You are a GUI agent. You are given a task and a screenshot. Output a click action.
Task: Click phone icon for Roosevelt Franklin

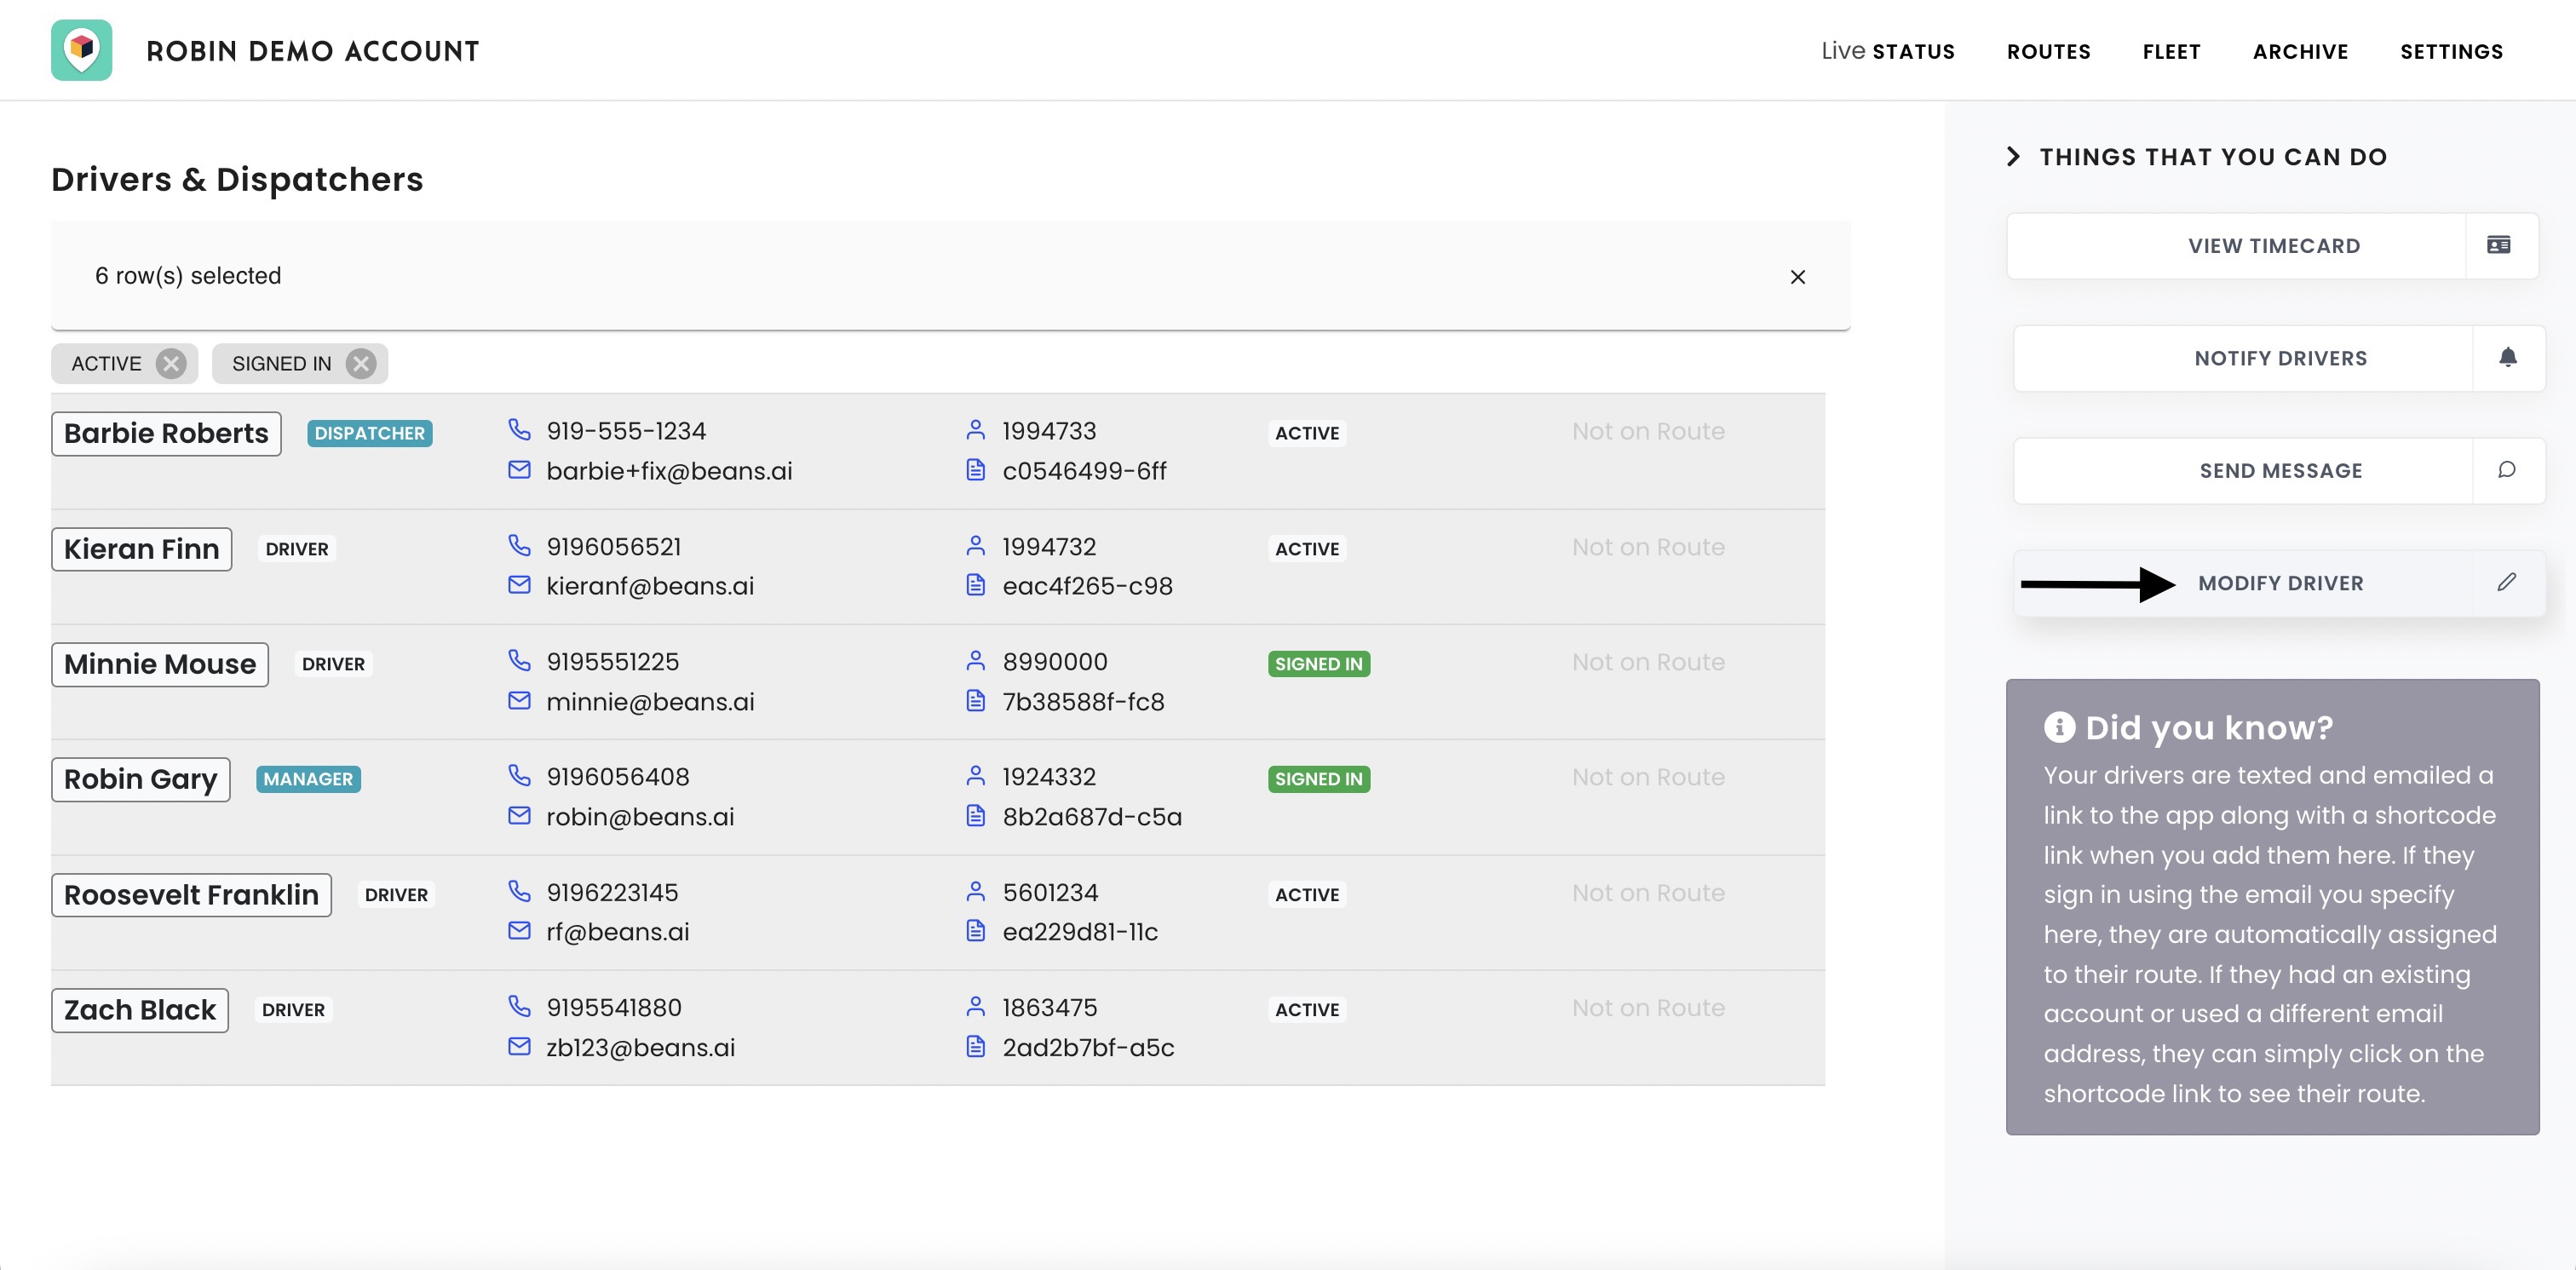click(519, 890)
